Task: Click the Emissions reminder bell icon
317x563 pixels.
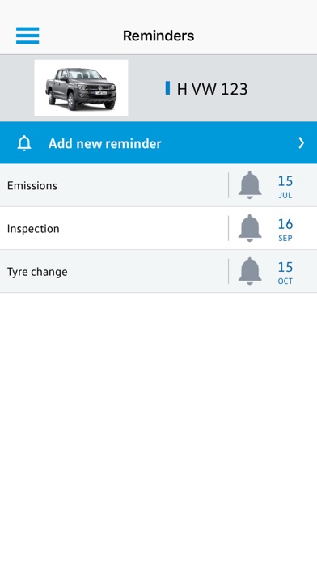Action: click(250, 185)
